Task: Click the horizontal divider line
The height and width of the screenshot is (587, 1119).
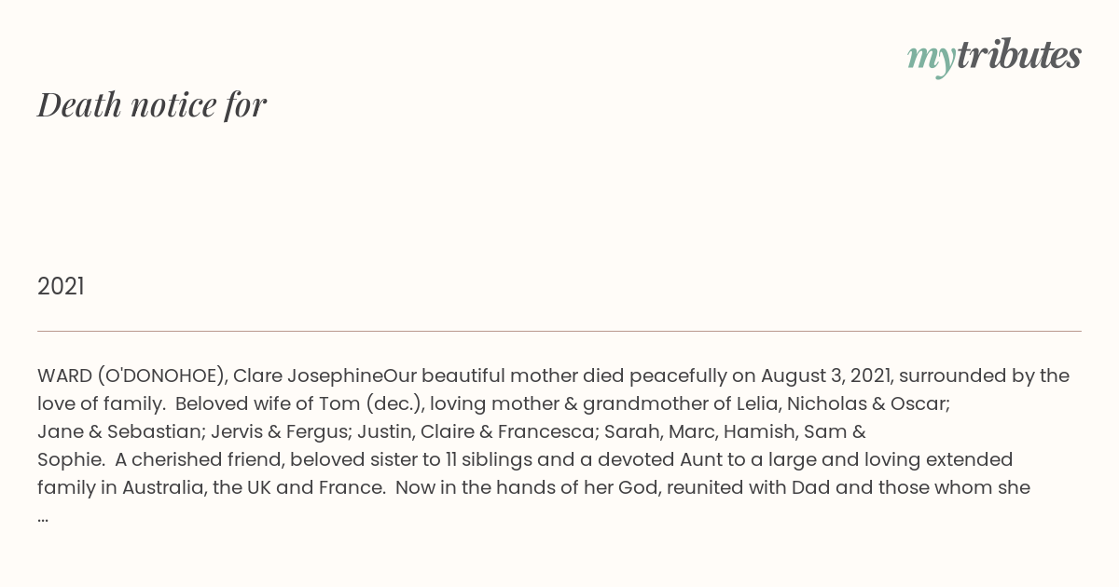Action: (x=559, y=331)
